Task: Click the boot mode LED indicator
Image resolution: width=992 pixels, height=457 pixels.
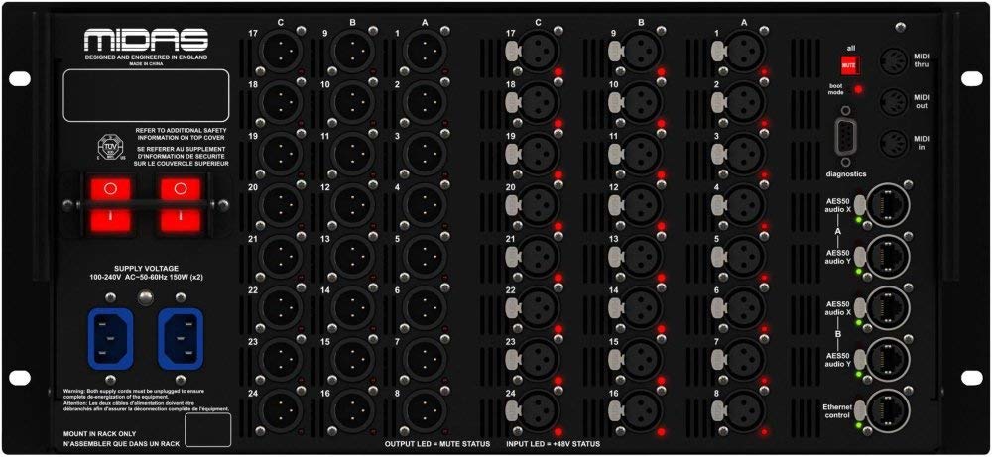Action: 859,90
